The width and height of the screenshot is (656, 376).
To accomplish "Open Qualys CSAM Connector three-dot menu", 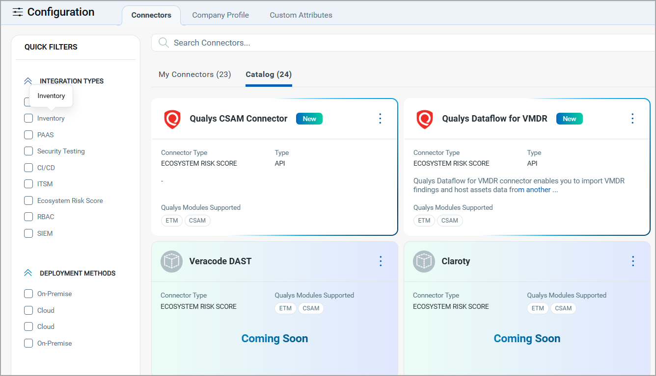I will (x=380, y=119).
